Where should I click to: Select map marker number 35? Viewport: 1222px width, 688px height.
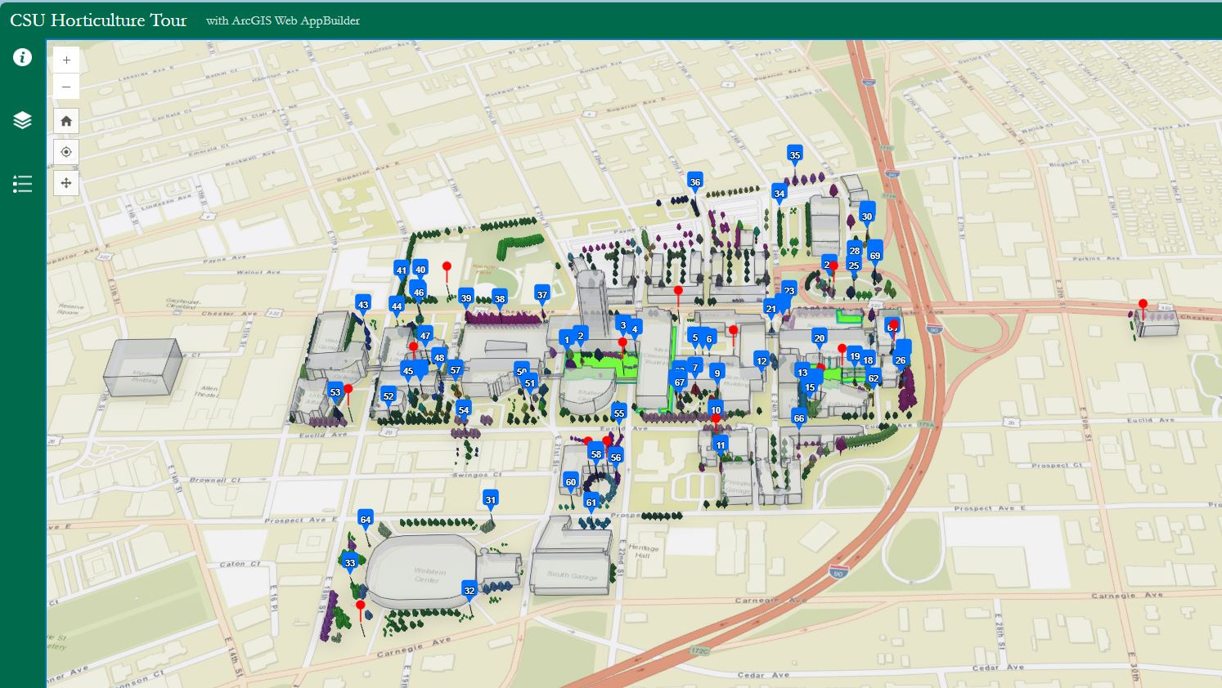point(795,155)
